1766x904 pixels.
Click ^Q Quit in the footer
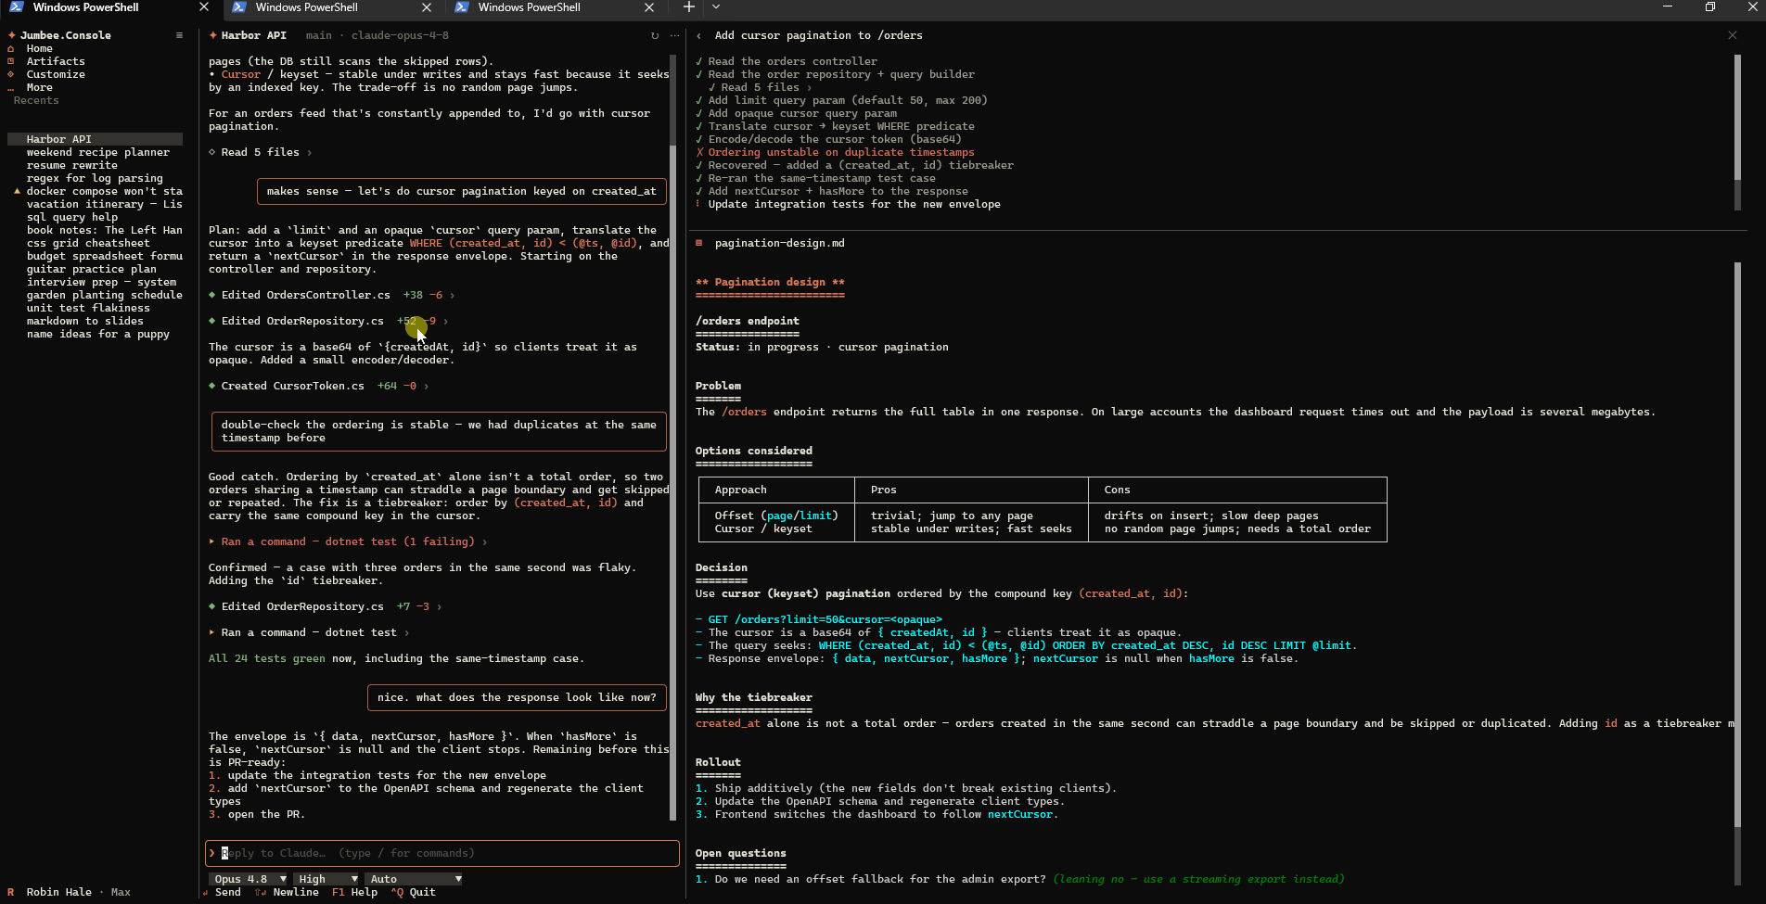pos(413,892)
